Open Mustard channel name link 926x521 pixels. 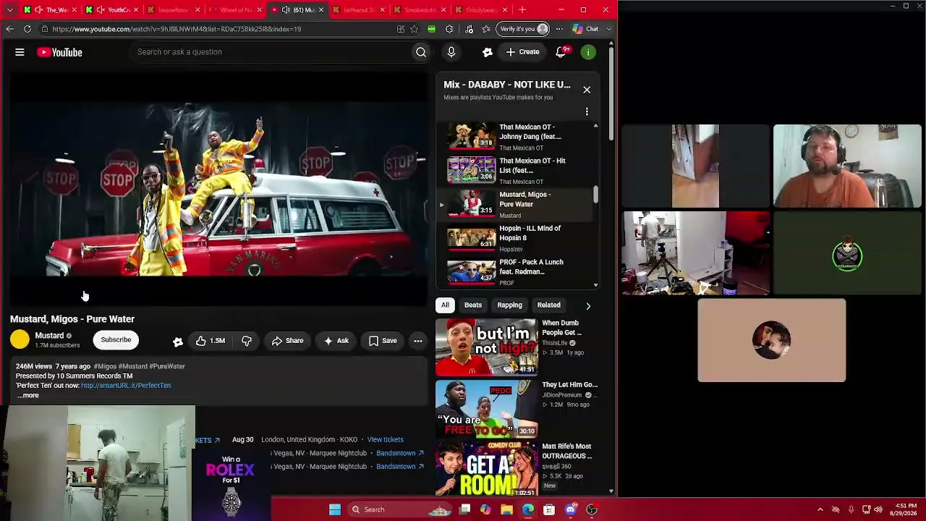[49, 336]
